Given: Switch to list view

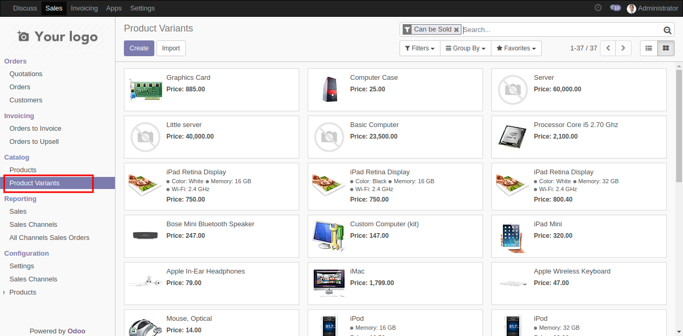Looking at the screenshot, I should coord(648,48).
